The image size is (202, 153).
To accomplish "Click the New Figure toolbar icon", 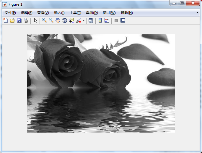I will (x=6, y=20).
